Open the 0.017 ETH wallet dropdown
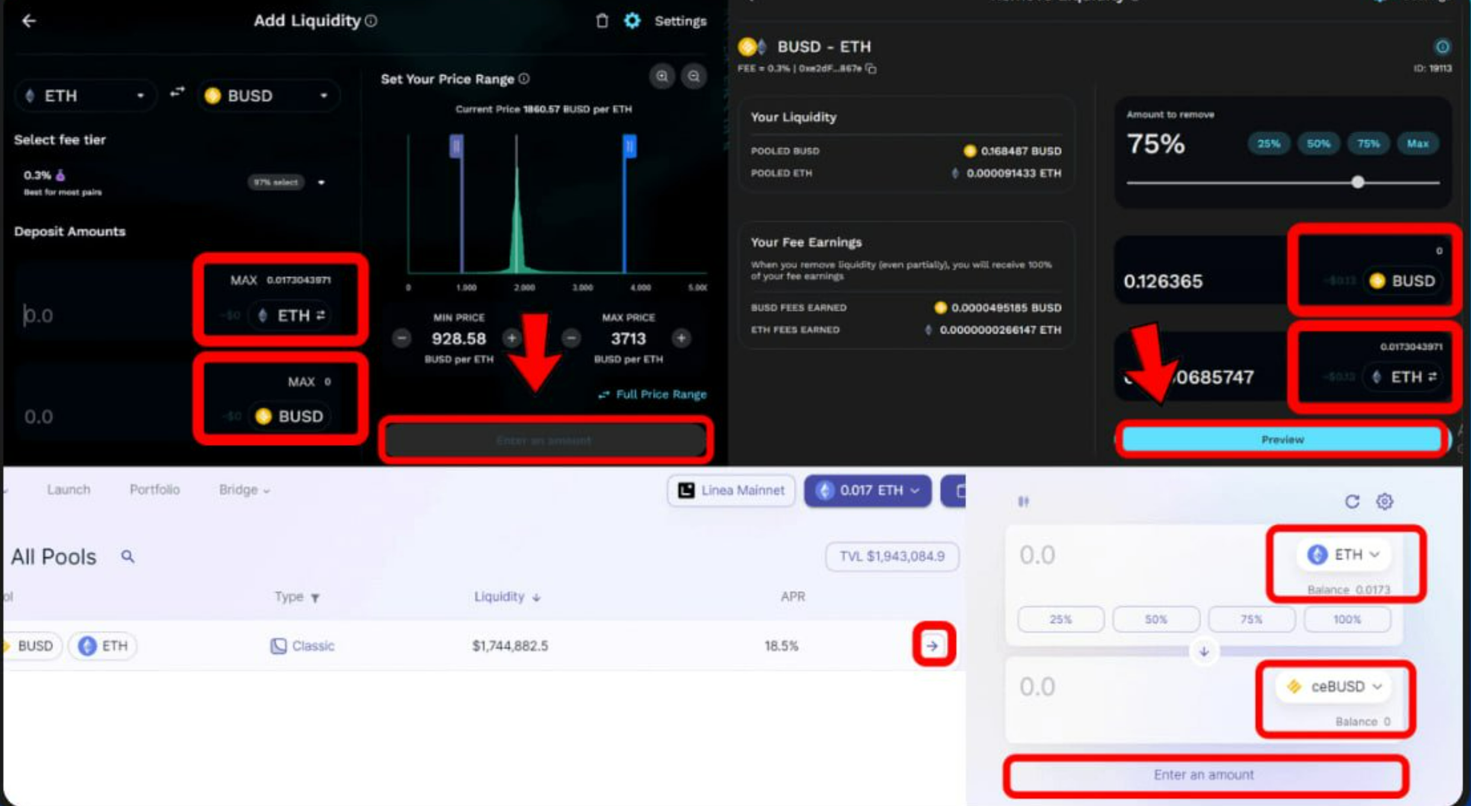The height and width of the screenshot is (806, 1471). click(x=867, y=490)
